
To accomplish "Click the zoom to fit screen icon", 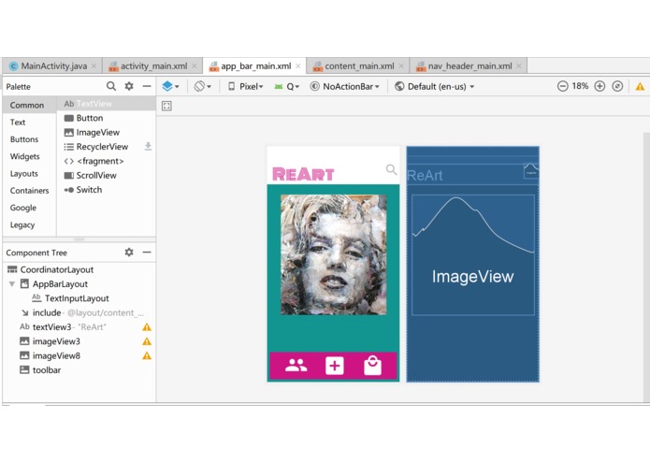I will [617, 86].
